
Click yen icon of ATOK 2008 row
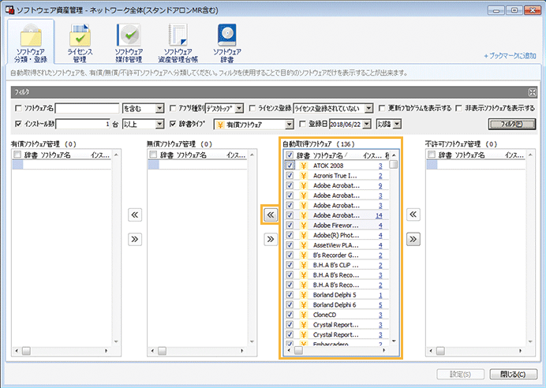tap(304, 166)
